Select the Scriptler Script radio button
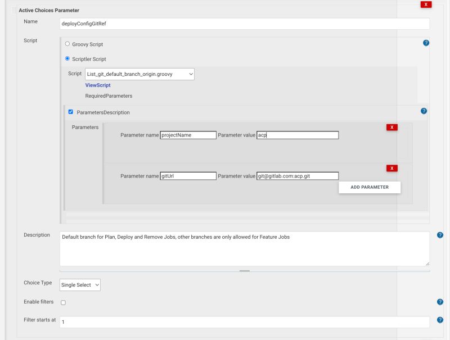This screenshot has width=450, height=340. pyautogui.click(x=67, y=58)
